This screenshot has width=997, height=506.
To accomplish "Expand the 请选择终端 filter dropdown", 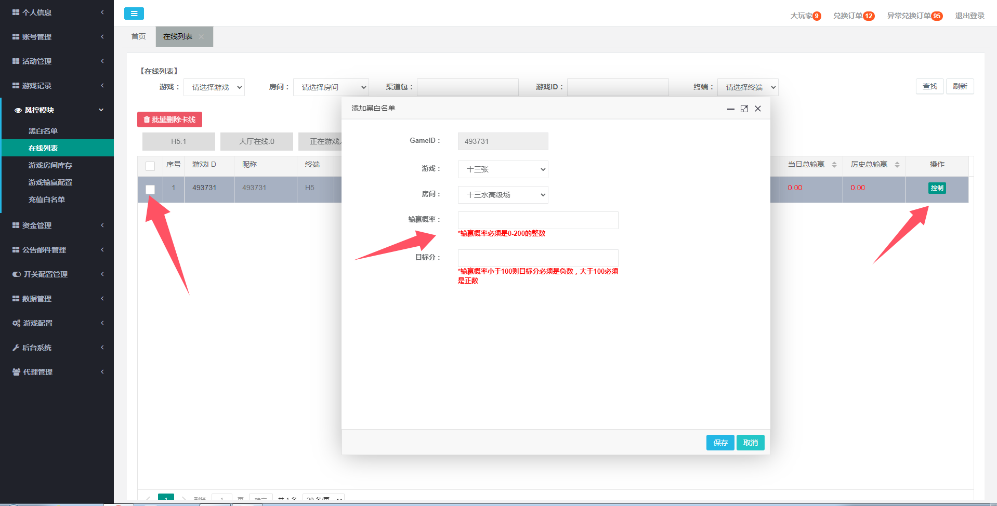I will [747, 87].
